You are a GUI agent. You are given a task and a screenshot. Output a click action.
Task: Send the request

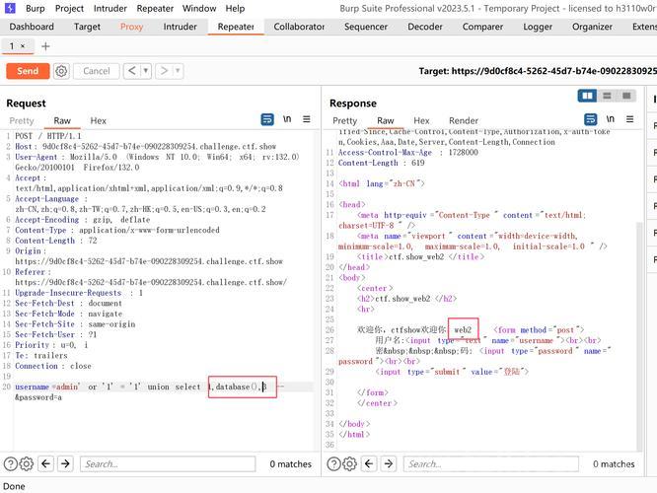28,71
